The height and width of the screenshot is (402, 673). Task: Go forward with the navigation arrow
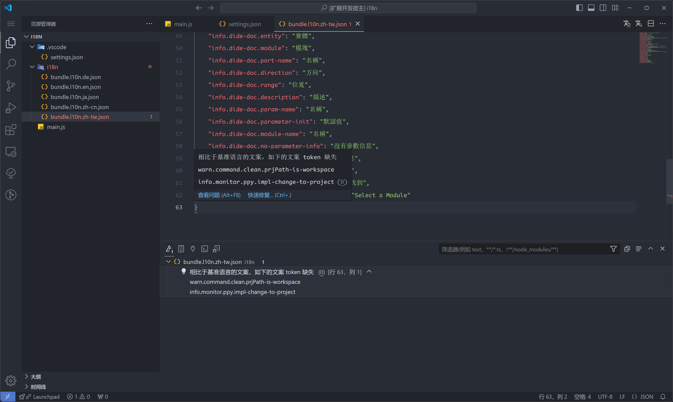point(211,8)
